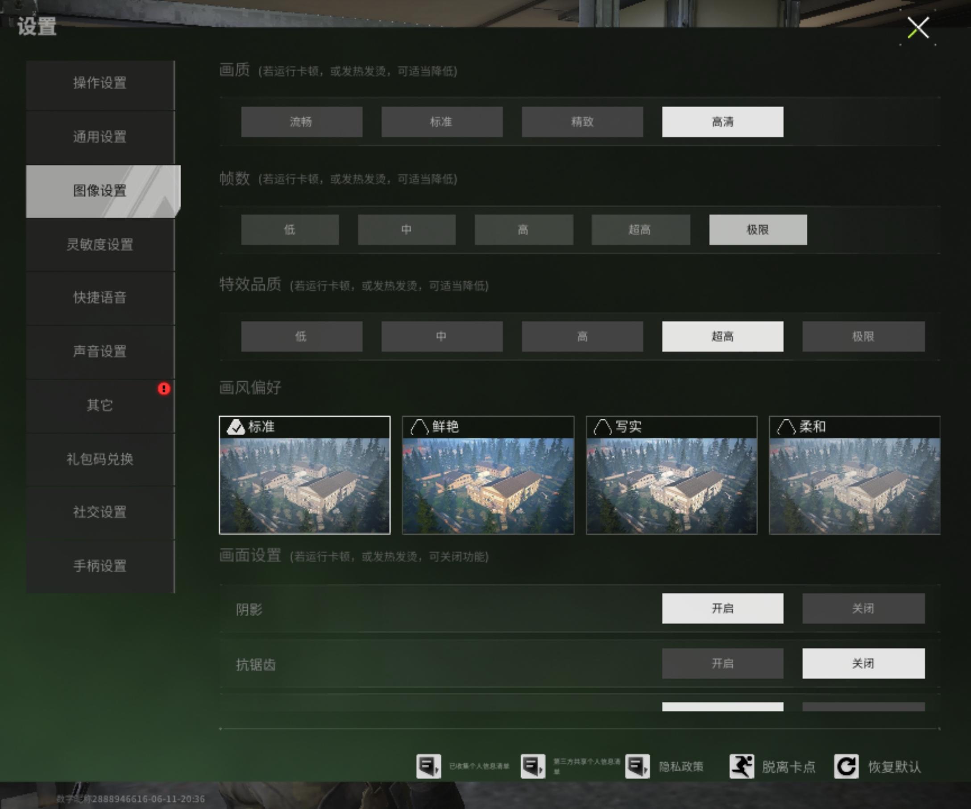
Task: Click the red alert badge on 其它
Action: click(x=164, y=388)
